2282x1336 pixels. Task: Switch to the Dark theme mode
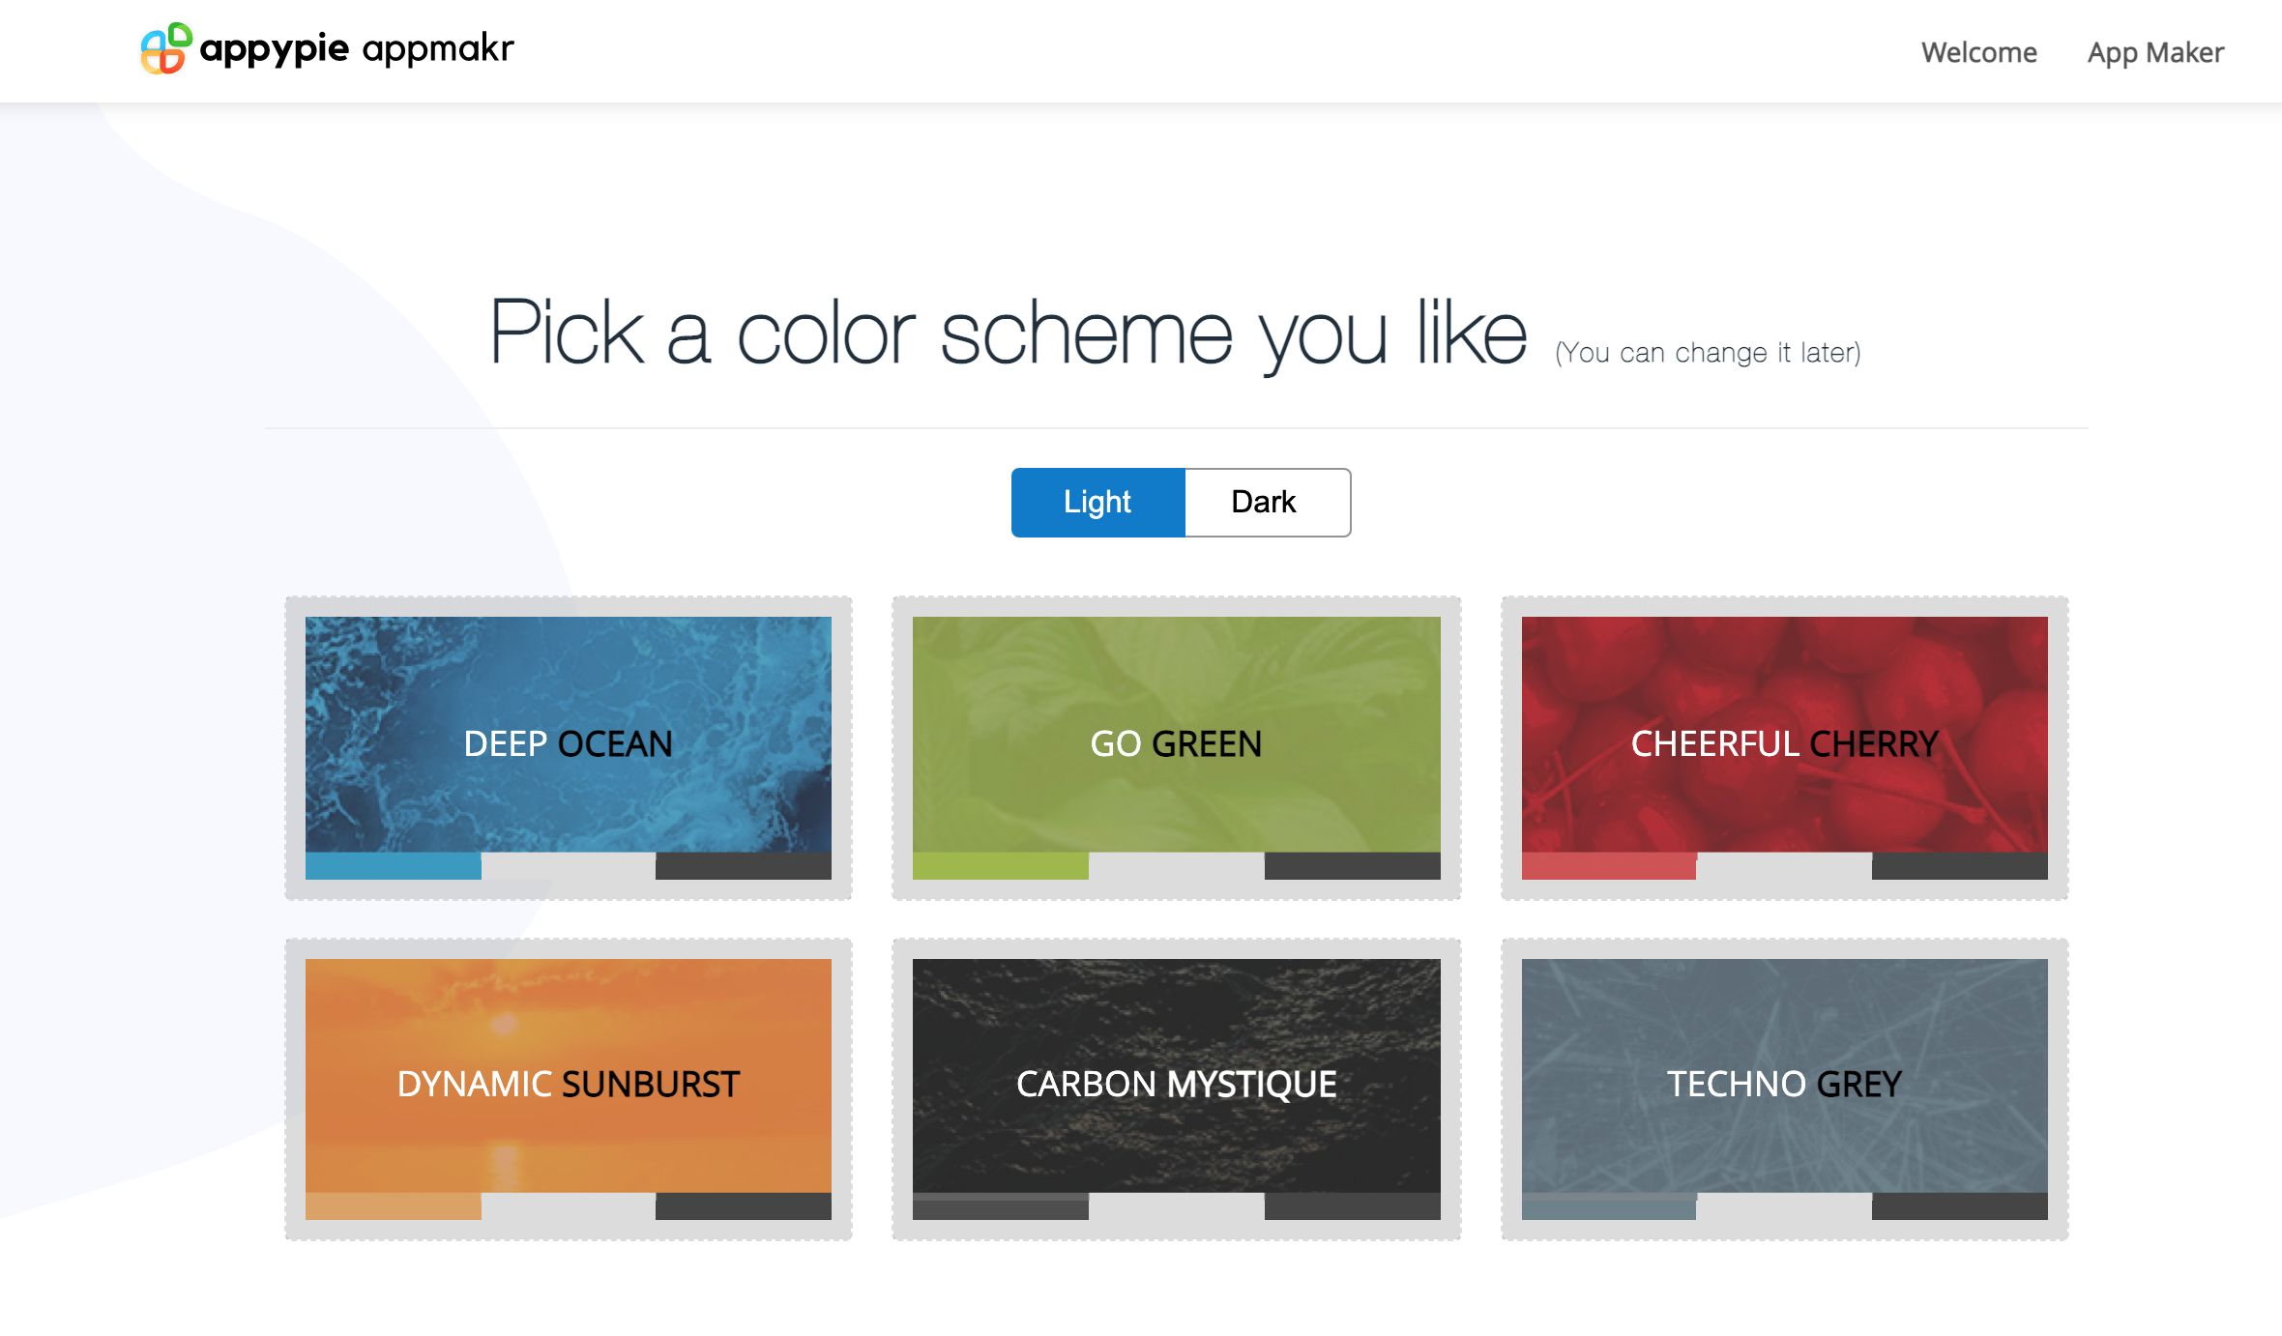[x=1266, y=502]
